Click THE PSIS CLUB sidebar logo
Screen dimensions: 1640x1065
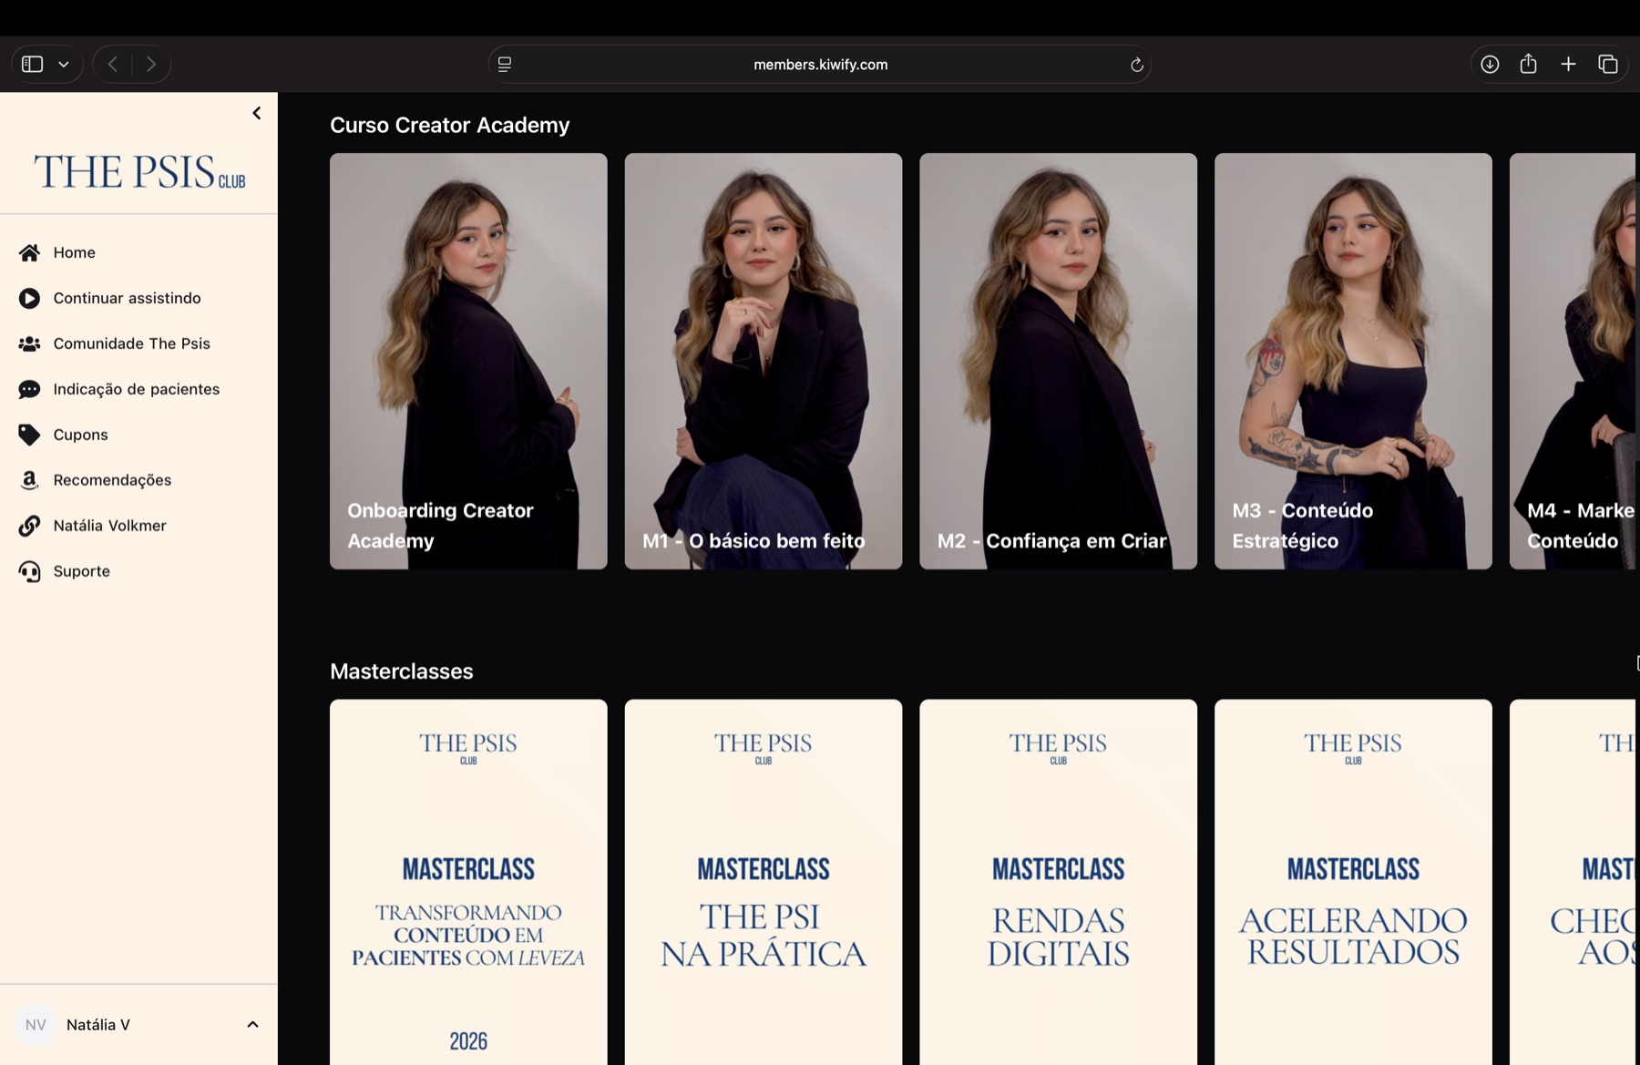coord(139,172)
